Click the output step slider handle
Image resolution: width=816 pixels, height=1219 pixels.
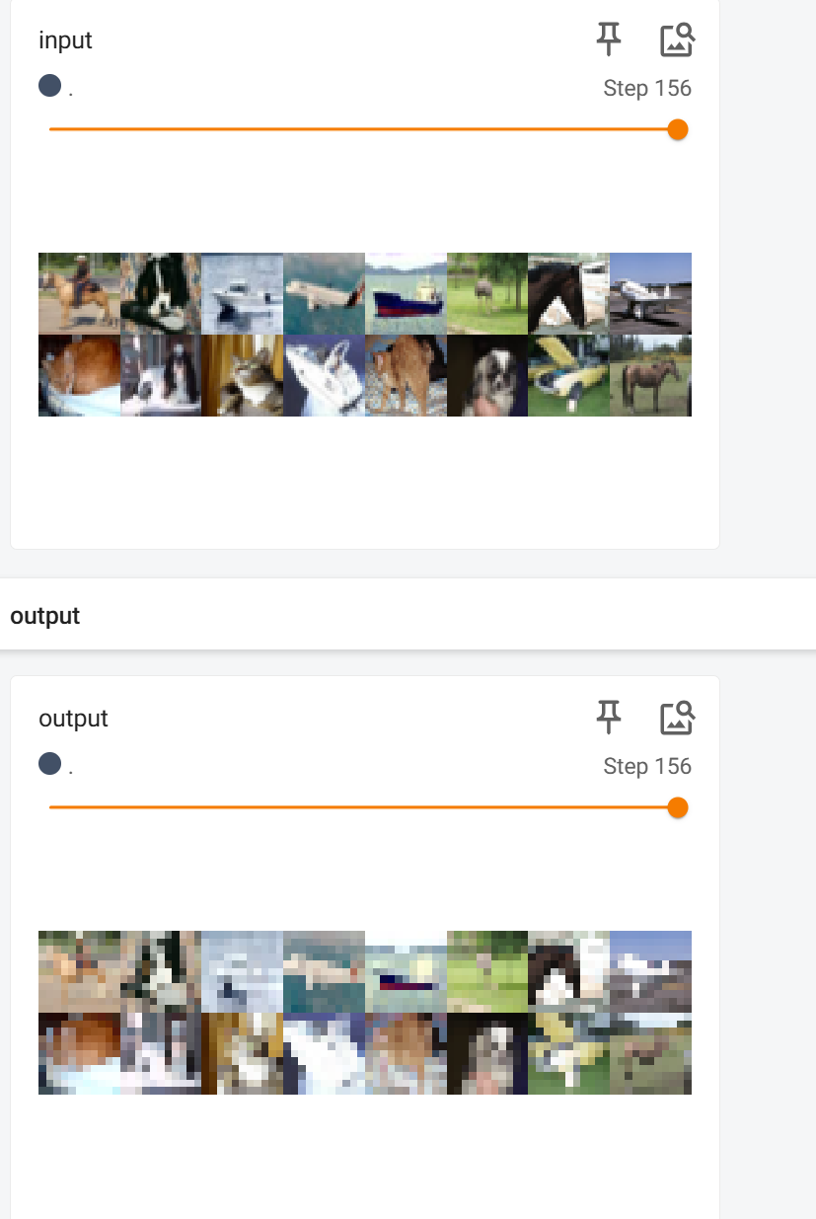point(677,807)
